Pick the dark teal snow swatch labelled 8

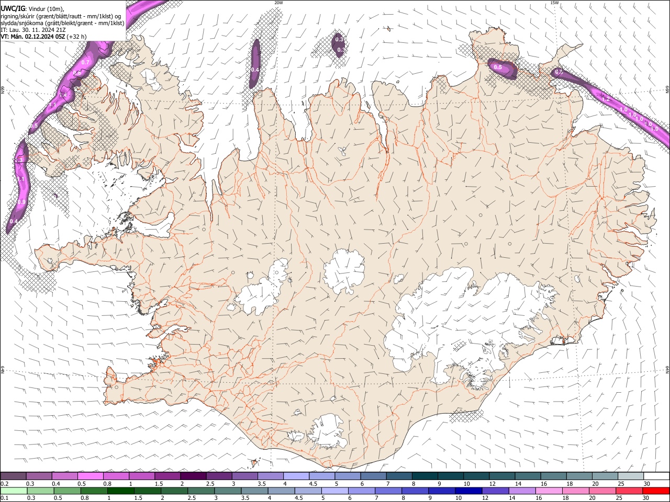(425, 476)
